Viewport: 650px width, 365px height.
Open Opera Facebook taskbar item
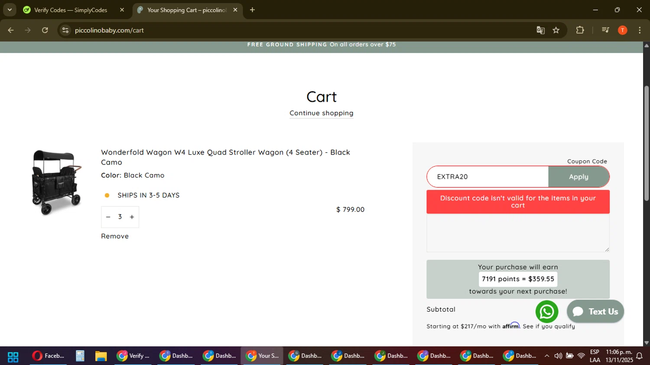[x=48, y=356]
